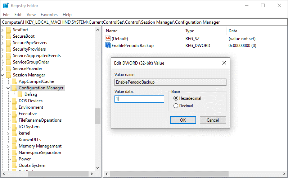Viewport: 288px width, 178px height.
Task: Click the ServiceGroupOrder folder icon
Action: point(8,62)
